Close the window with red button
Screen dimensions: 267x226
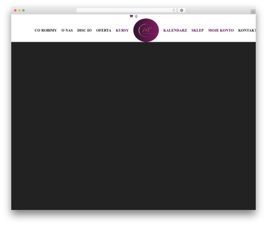coord(15,10)
